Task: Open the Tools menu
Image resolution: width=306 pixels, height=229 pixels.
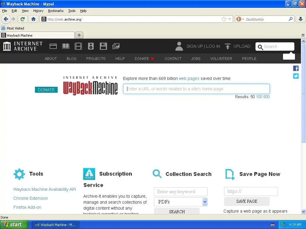Action: click(x=72, y=11)
